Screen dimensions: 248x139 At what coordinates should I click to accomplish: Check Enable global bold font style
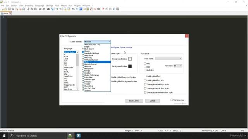(145, 84)
